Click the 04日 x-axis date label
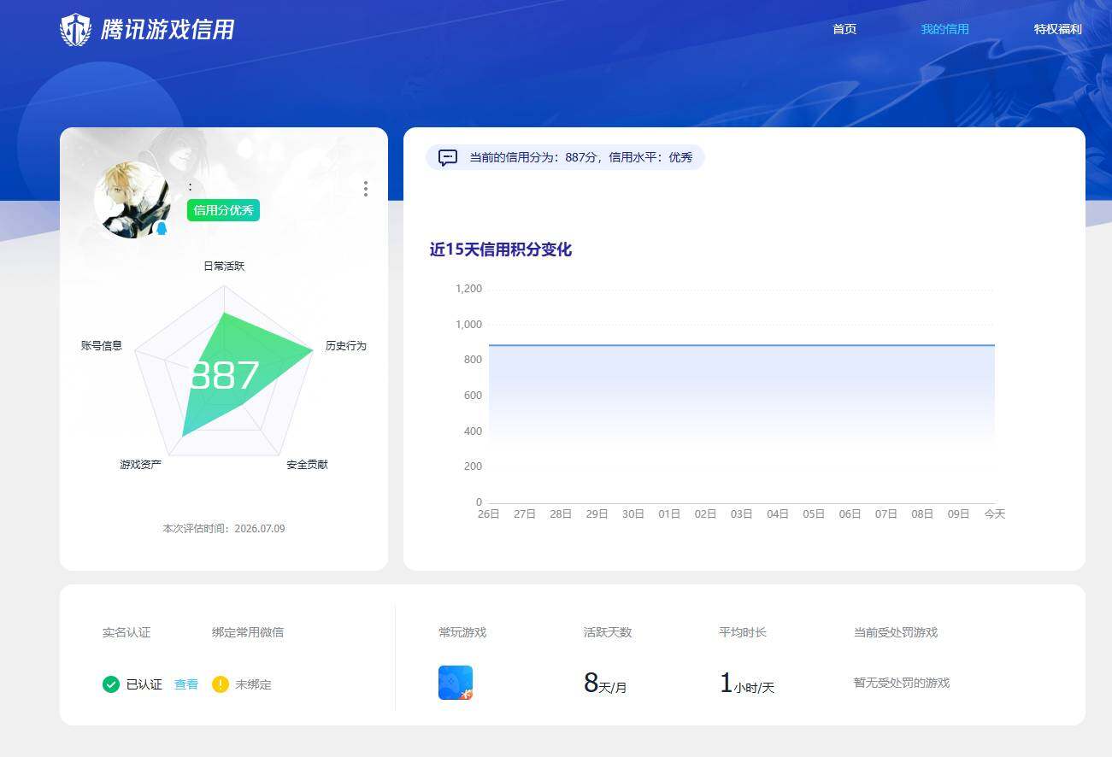The width and height of the screenshot is (1112, 757). [778, 514]
